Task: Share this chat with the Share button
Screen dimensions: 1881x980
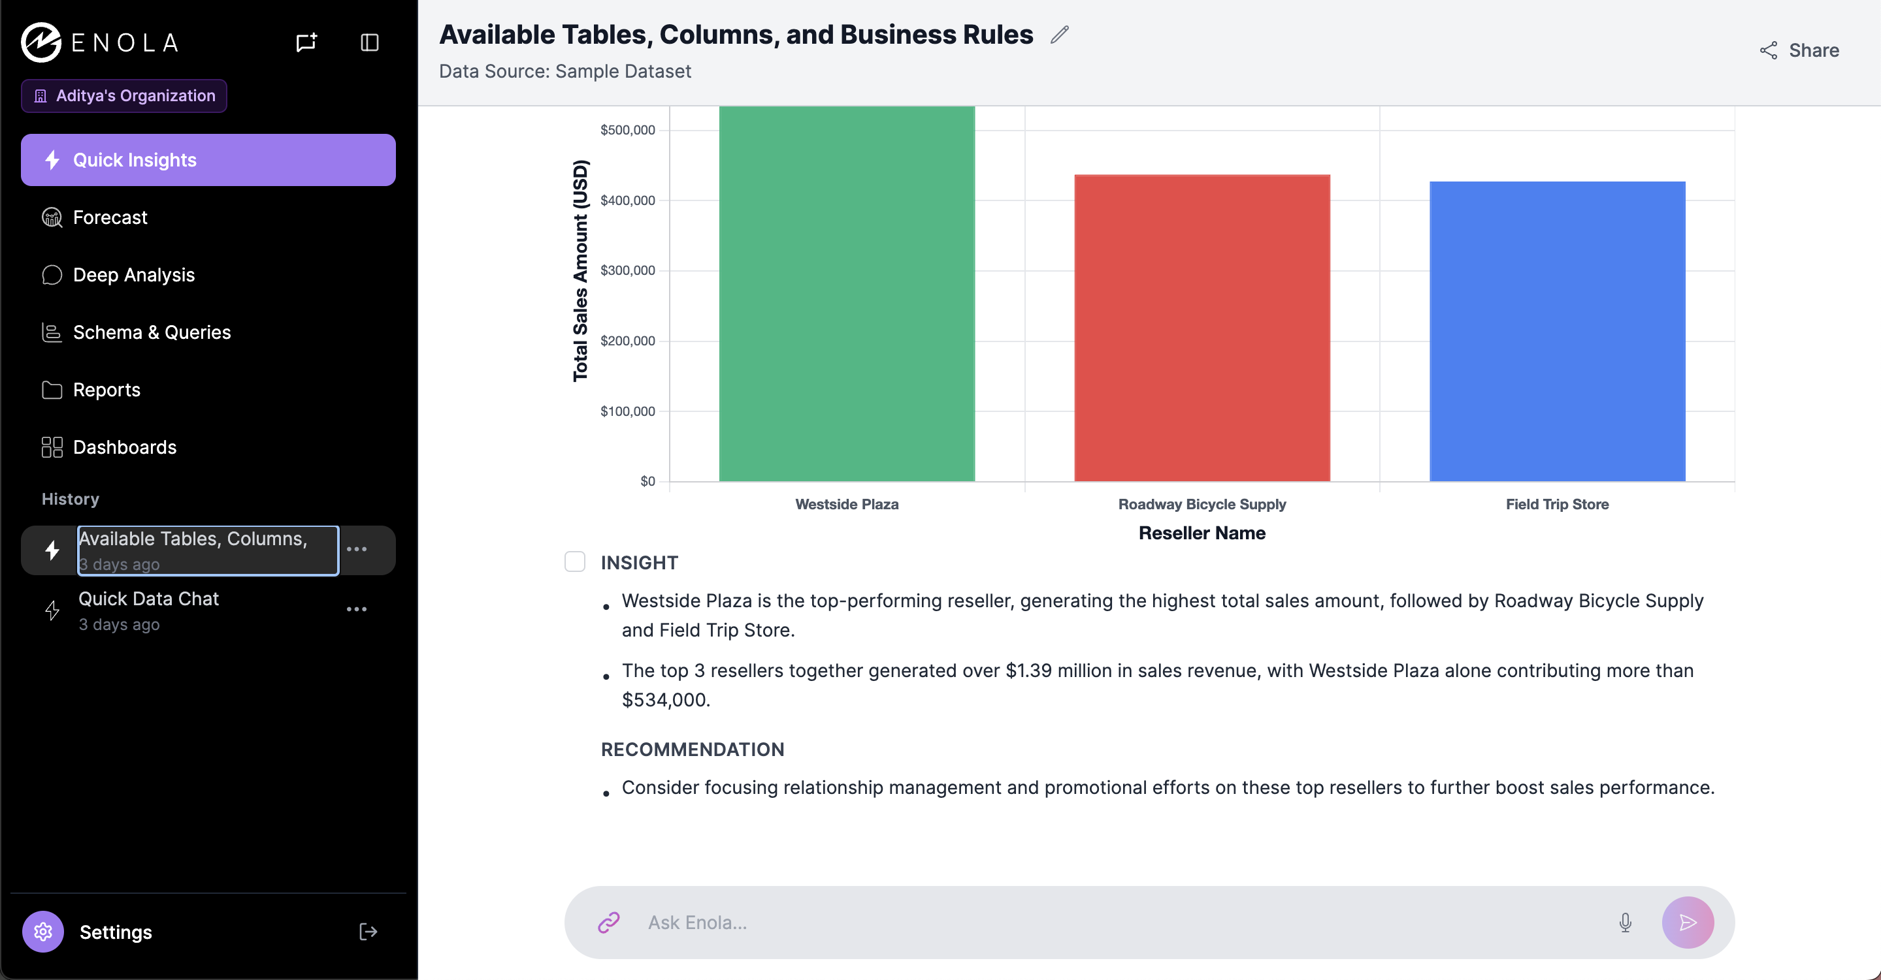Action: point(1799,50)
